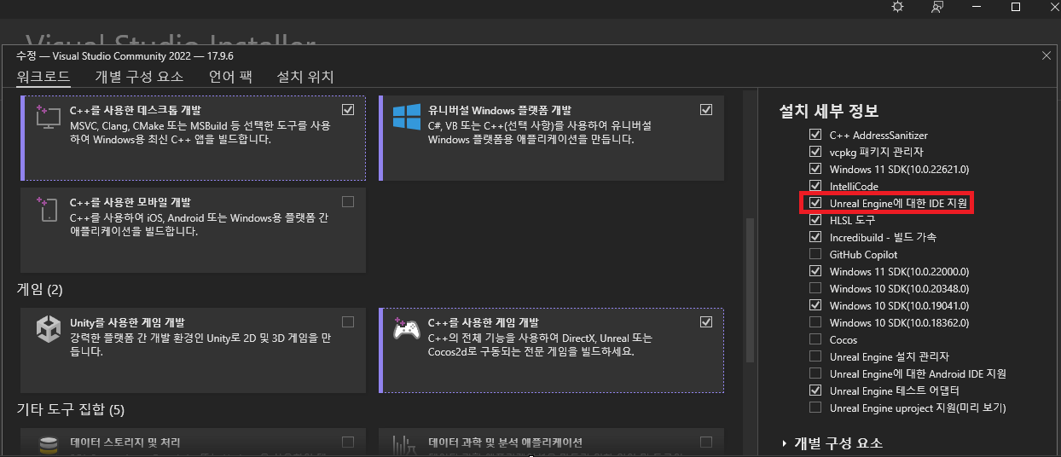Click the C++를 사용한 게임 개발 title

point(484,322)
